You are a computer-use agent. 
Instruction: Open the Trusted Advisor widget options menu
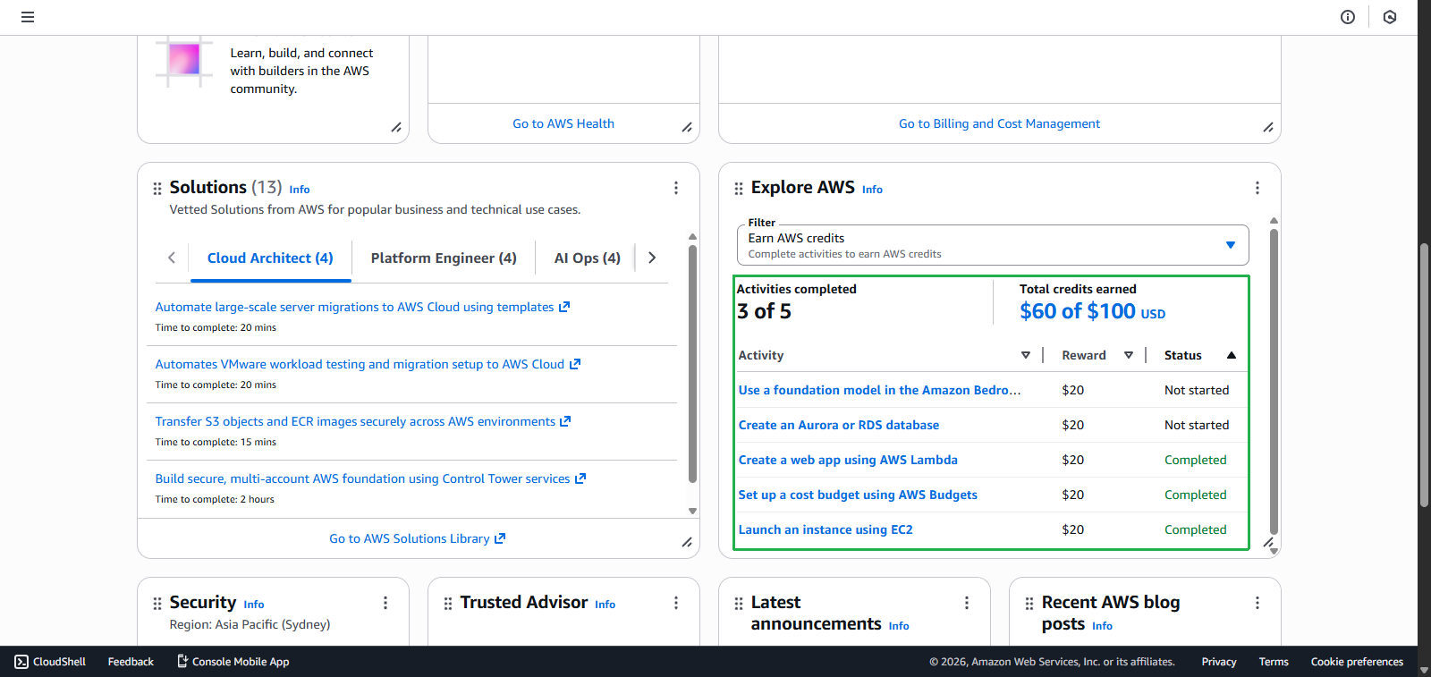676,603
